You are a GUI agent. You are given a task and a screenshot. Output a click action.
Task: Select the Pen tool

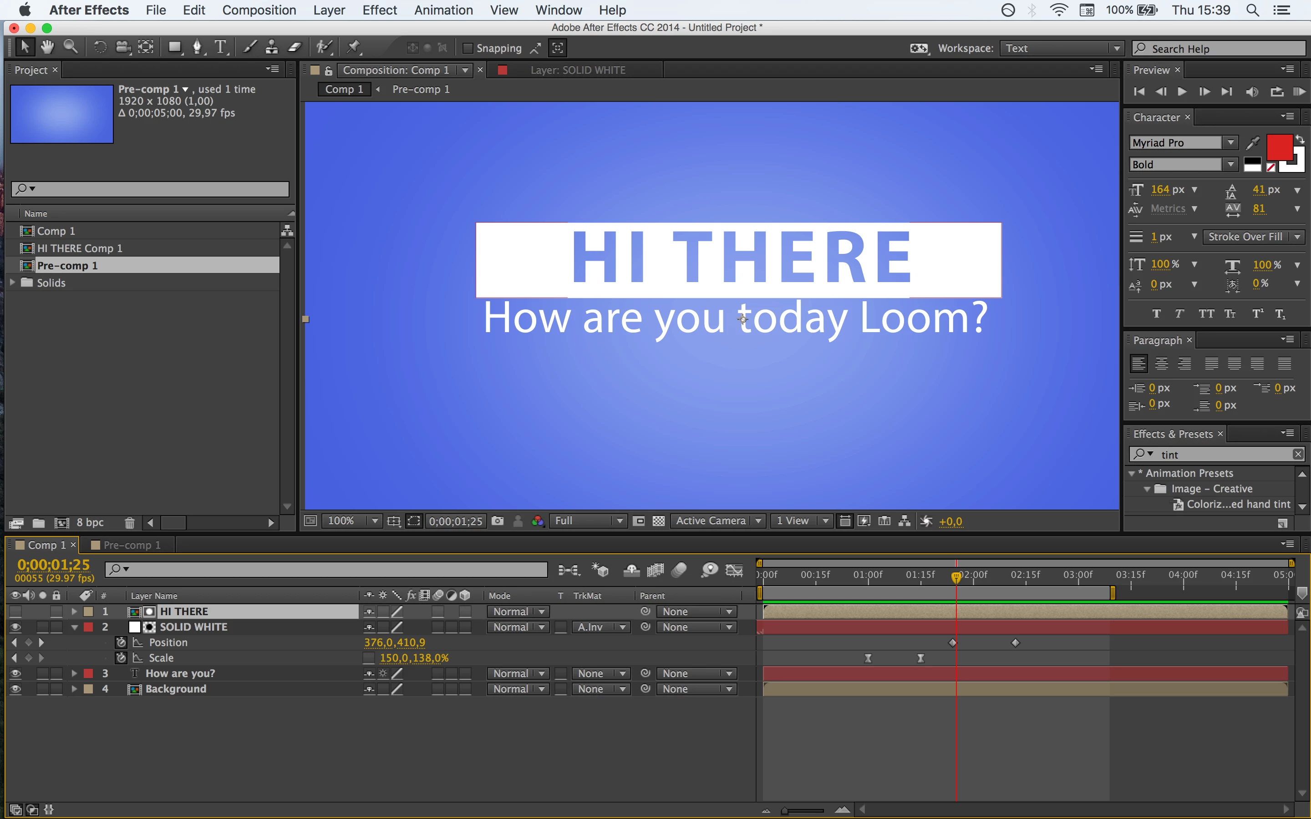point(198,48)
